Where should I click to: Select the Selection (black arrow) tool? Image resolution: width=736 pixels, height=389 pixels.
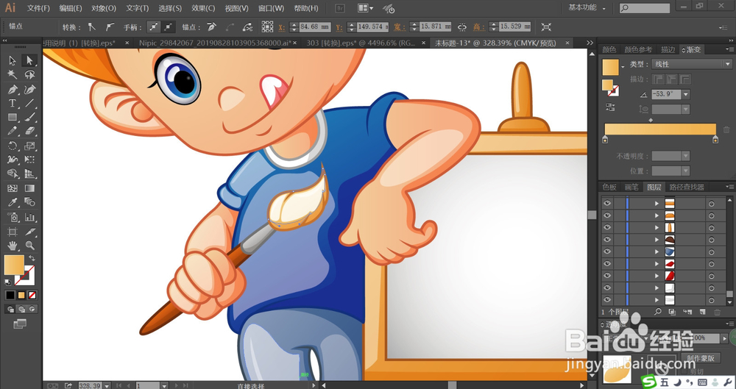(13, 60)
